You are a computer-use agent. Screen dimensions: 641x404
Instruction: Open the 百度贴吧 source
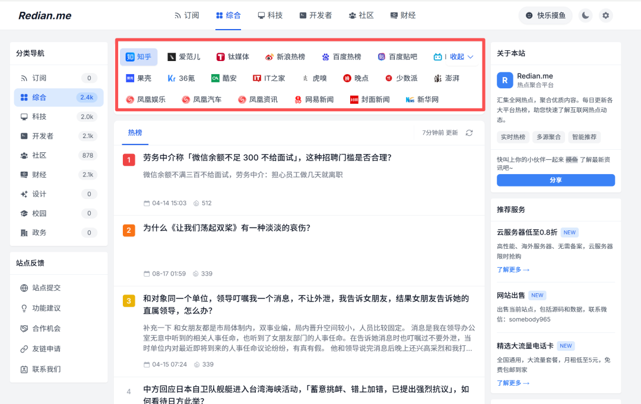(x=397, y=57)
